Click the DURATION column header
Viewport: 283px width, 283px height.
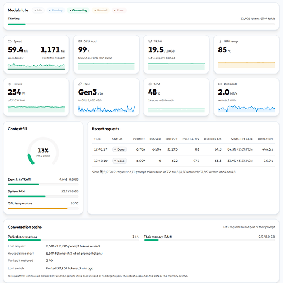tap(265, 139)
